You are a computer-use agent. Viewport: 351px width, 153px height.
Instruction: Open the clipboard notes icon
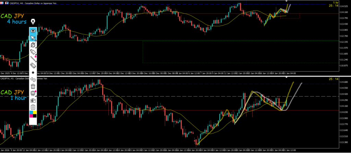tap(33, 107)
